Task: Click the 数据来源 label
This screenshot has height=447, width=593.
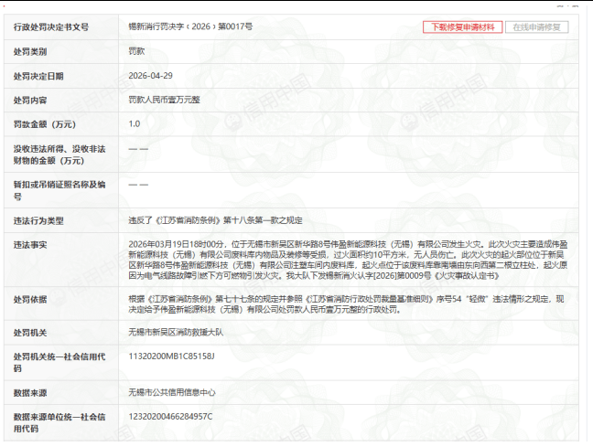Action: pos(30,393)
